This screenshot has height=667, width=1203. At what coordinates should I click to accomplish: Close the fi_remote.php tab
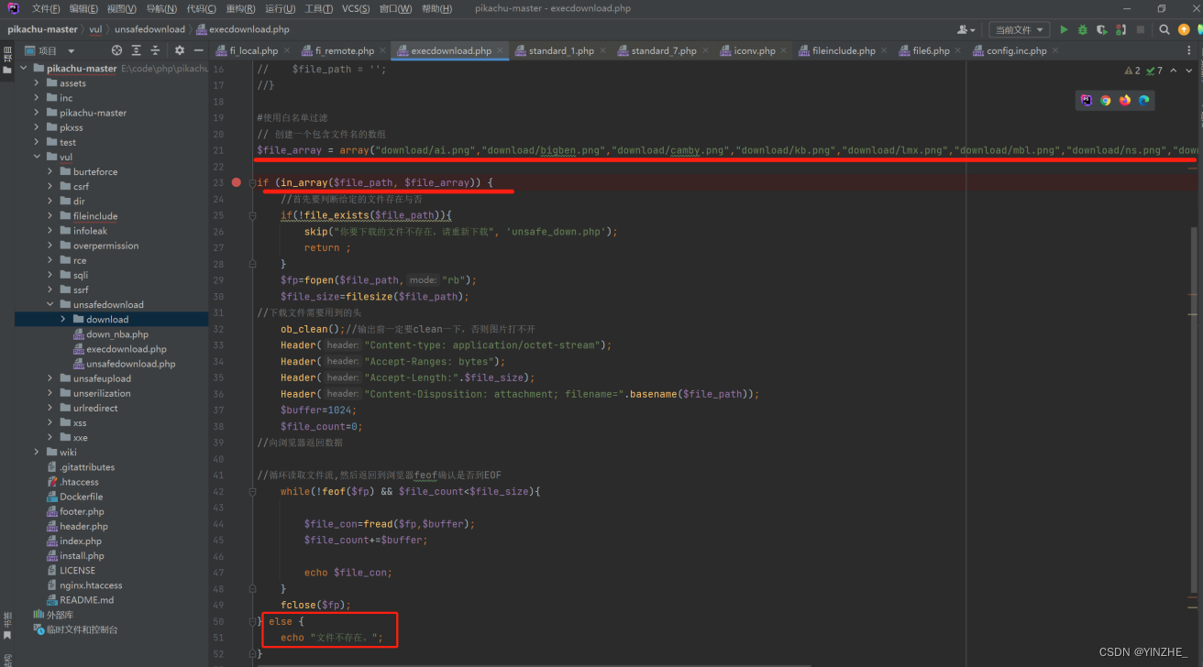[x=382, y=50]
